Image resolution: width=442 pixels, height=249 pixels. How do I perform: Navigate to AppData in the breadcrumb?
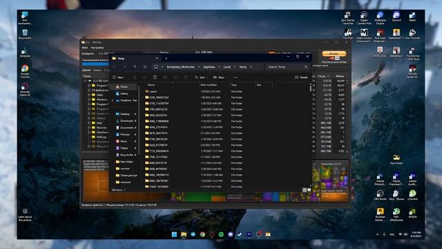(x=209, y=67)
